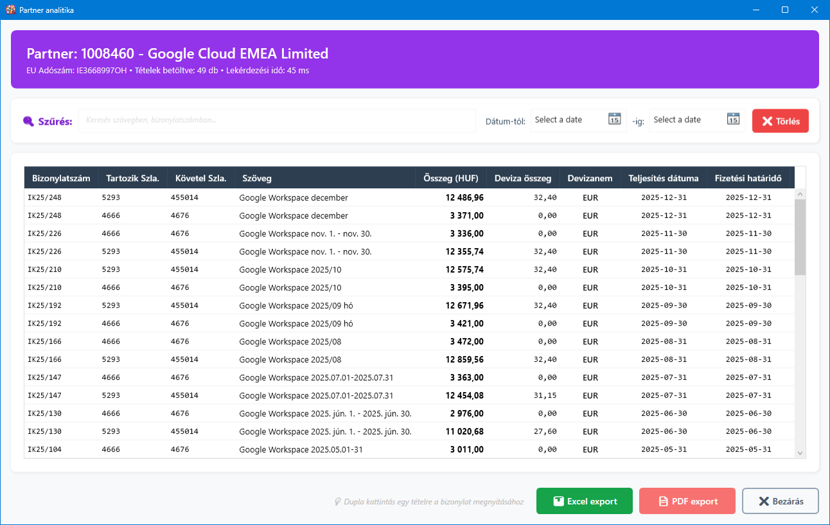
Task: Clear filters with the red Törlés button
Action: 780,121
